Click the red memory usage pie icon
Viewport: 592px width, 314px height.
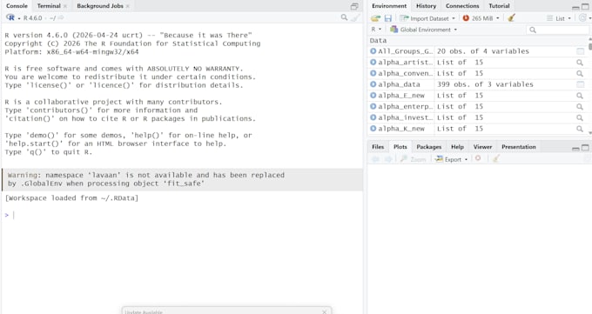point(466,18)
